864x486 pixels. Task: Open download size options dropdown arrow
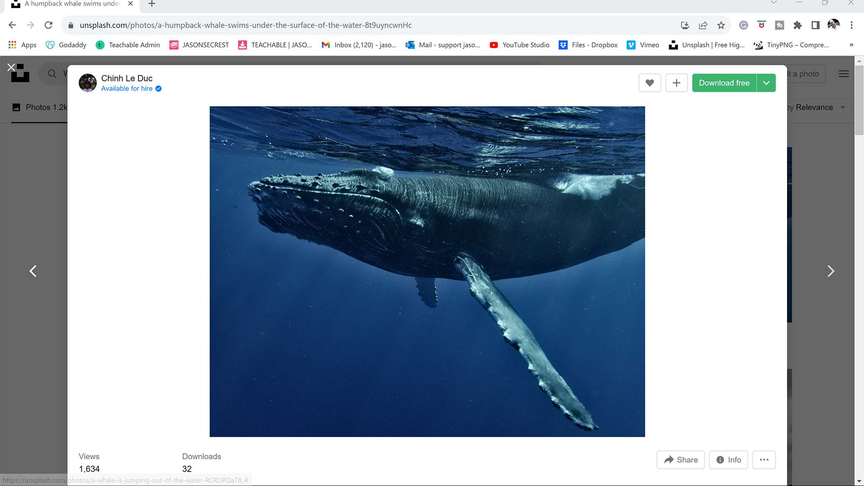coord(766,83)
